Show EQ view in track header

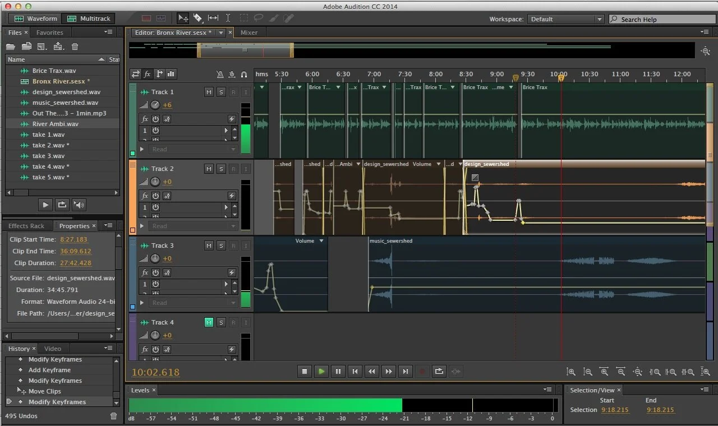coord(171,73)
